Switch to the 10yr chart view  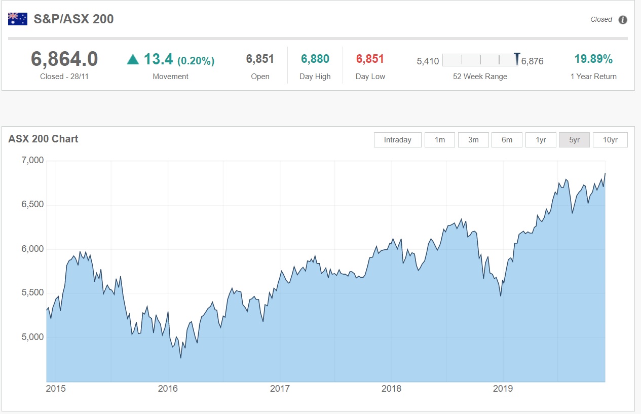coord(610,140)
